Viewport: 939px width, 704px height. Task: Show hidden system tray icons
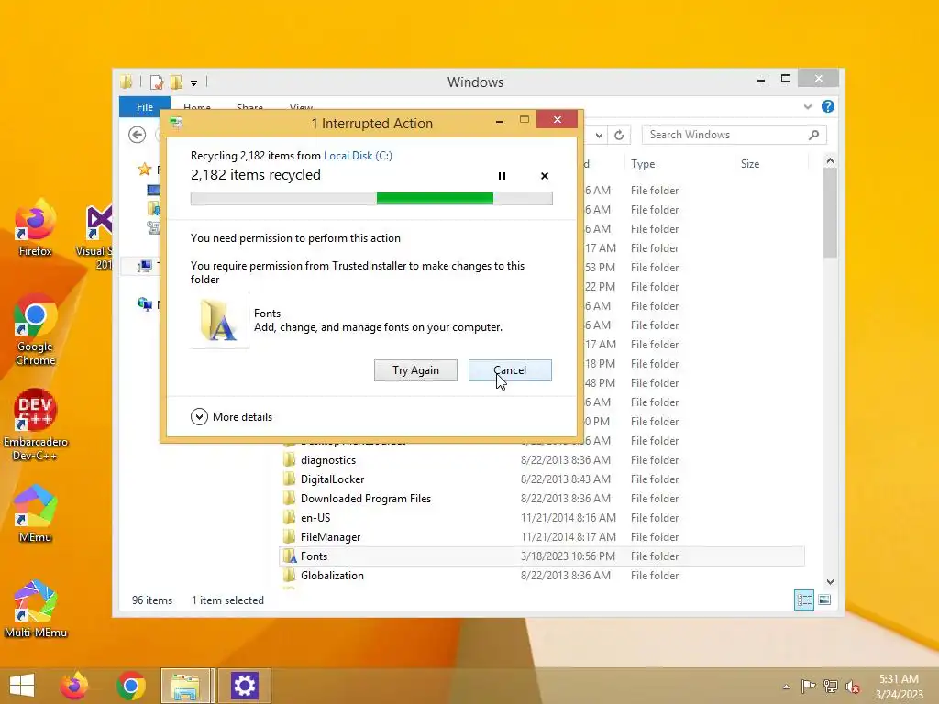tap(786, 687)
